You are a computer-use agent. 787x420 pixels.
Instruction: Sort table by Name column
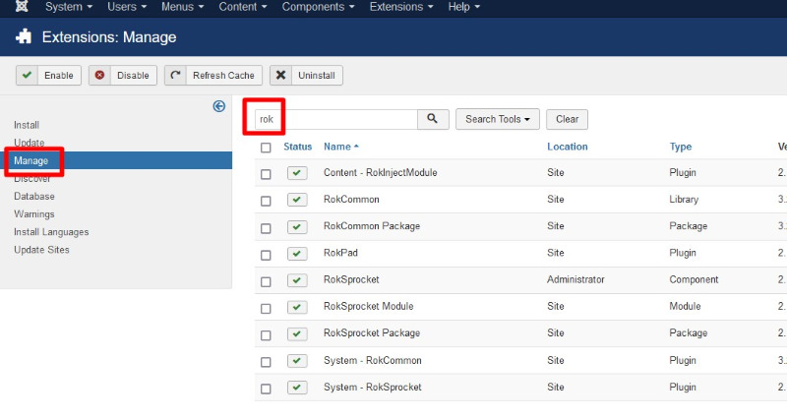pos(341,147)
